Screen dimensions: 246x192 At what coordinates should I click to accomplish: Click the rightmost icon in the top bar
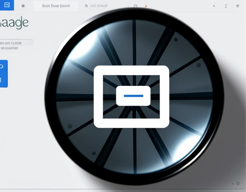point(238,6)
